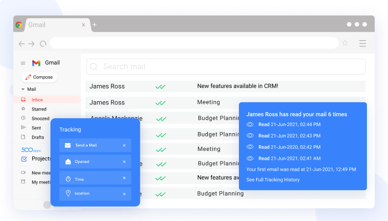Click read ticks on last Budget Planning row
The width and height of the screenshot is (388, 221).
(161, 194)
